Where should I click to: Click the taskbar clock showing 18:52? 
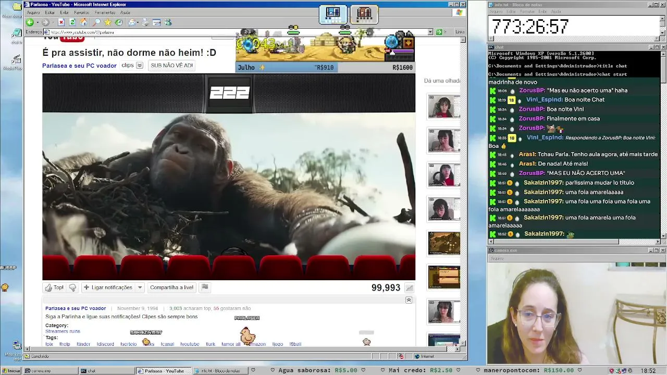648,371
